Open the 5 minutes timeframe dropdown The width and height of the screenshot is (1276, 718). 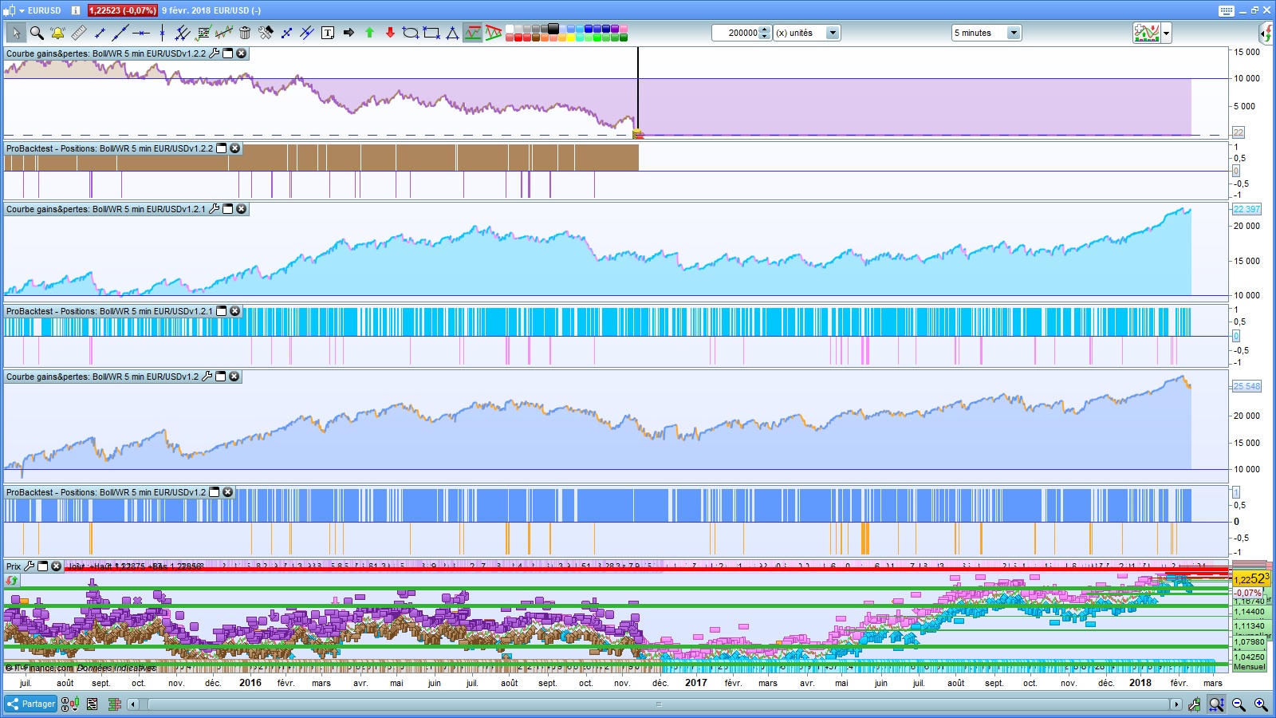point(1014,33)
